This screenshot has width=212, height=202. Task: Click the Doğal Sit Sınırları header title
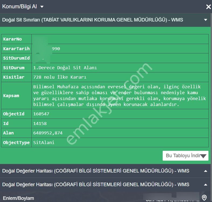tap(92, 20)
